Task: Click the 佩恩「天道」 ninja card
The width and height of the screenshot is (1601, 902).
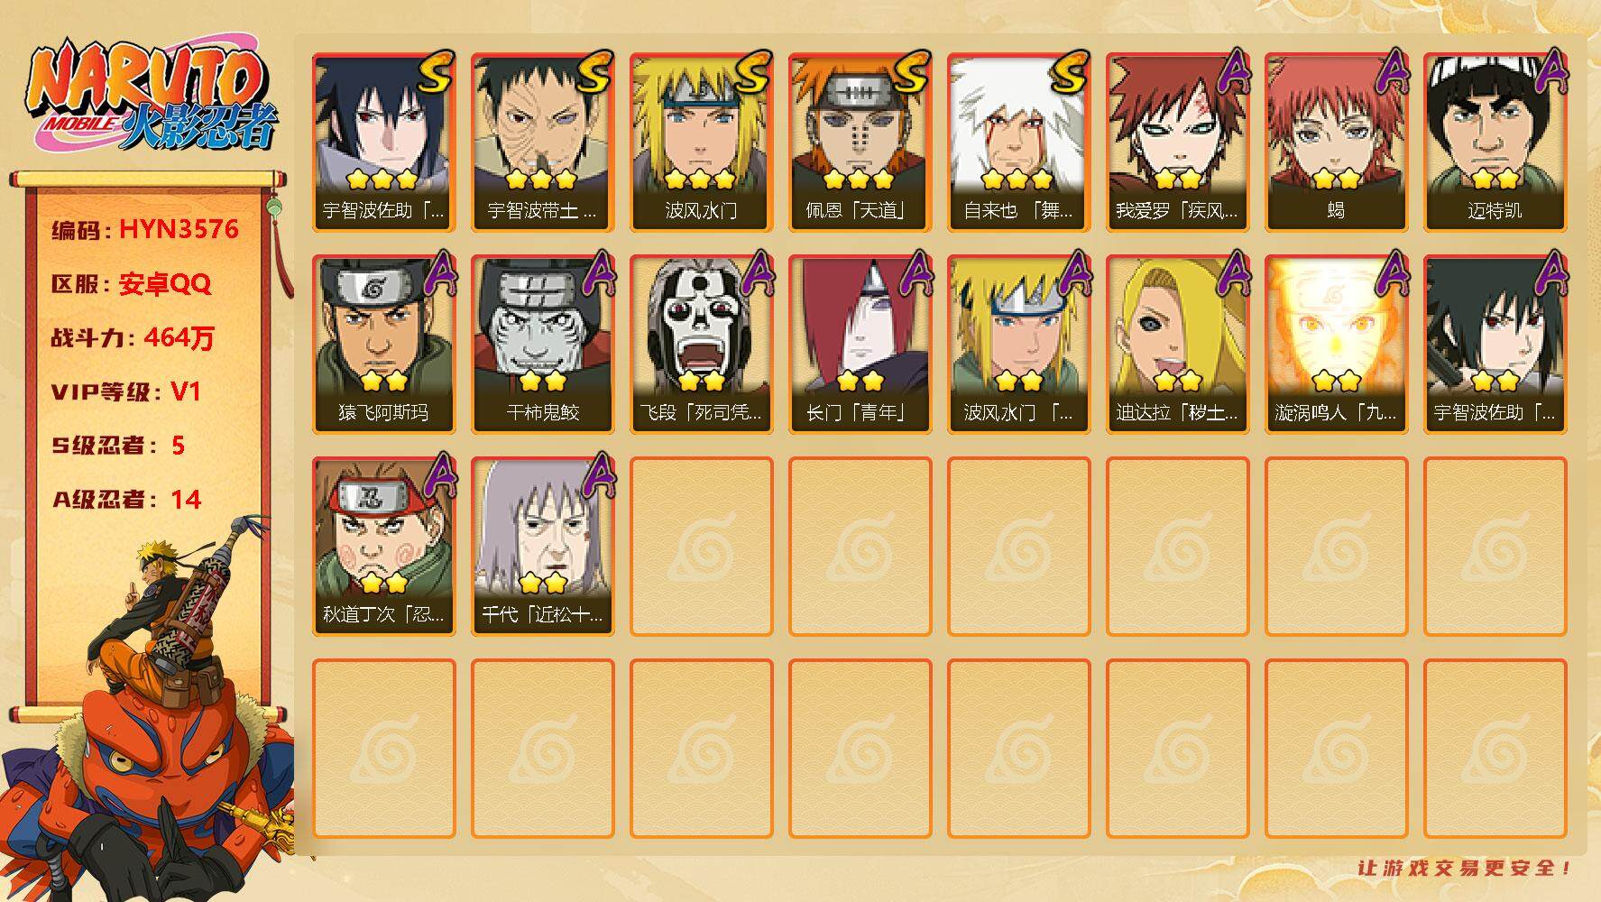Action: [860, 143]
